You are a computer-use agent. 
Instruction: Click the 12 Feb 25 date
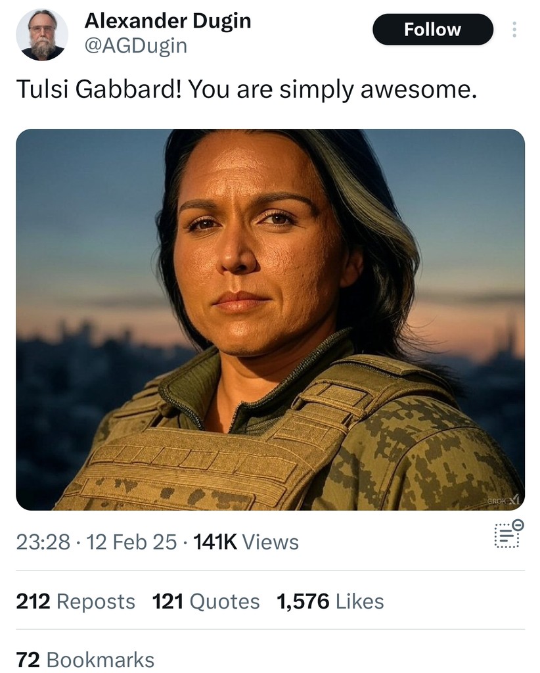131,542
